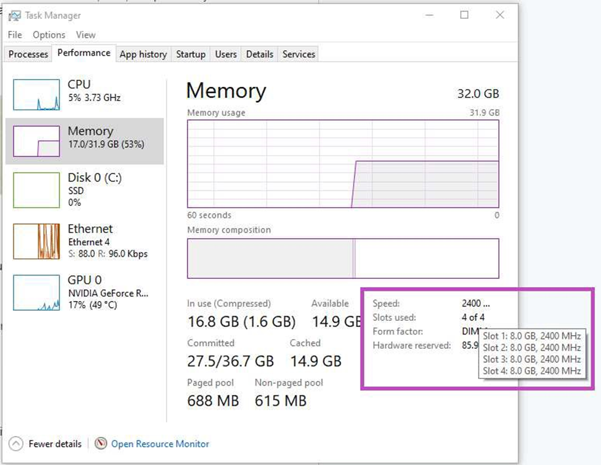Click the Fewer details chevron icon

[x=17, y=443]
